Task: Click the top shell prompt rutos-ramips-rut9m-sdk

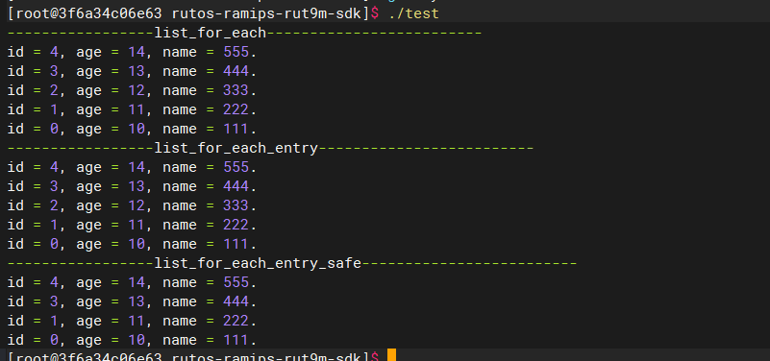Action: [193, 13]
